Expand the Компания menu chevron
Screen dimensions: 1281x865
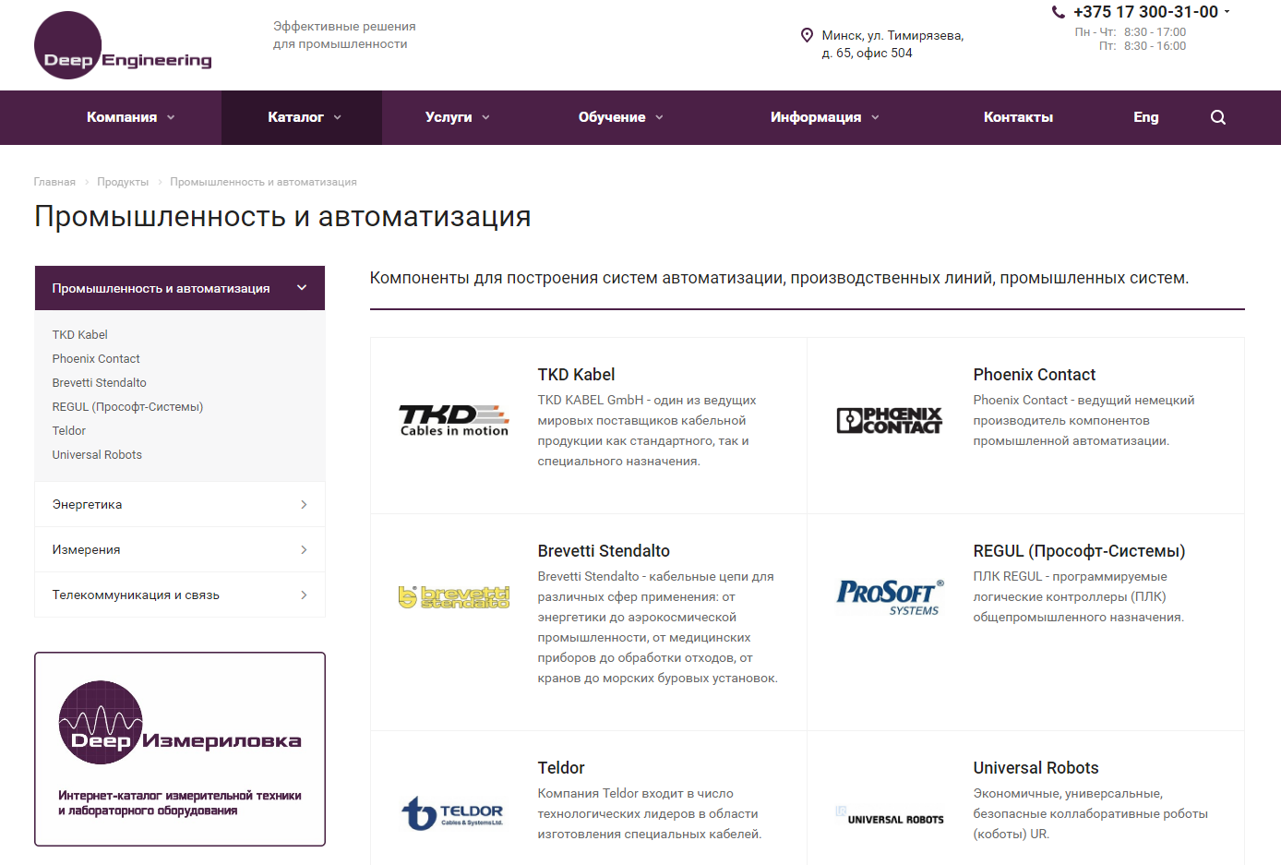pos(171,117)
